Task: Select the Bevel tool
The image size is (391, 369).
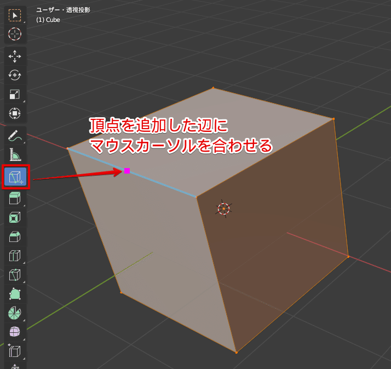Action: coord(15,237)
